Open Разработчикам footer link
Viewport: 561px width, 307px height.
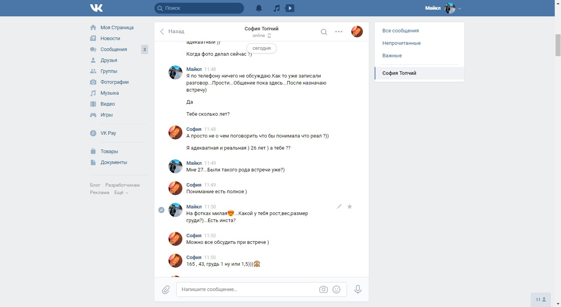(x=122, y=185)
